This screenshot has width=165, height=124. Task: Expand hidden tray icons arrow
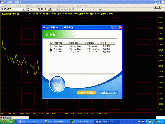pyautogui.click(x=147, y=122)
